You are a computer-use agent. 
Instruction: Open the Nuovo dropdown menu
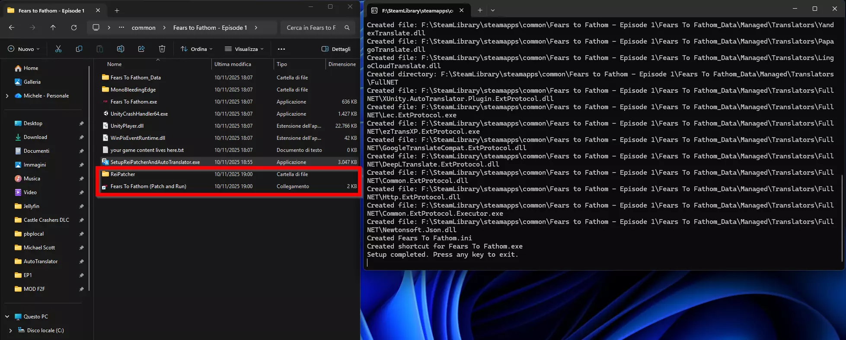pyautogui.click(x=24, y=49)
